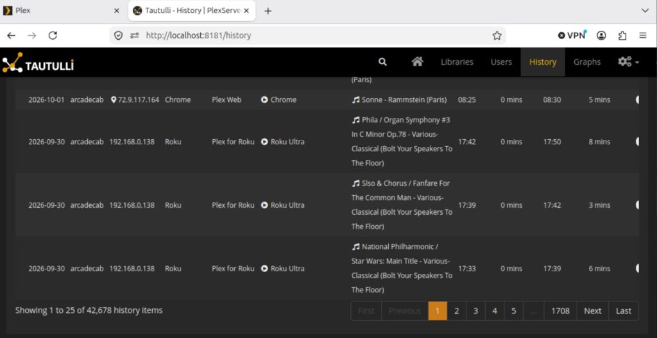
Task: Go to page 2
Action: click(456, 311)
